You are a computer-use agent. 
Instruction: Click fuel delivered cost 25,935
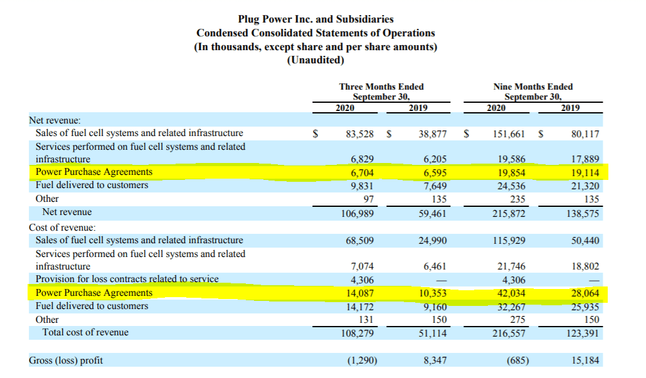click(585, 307)
